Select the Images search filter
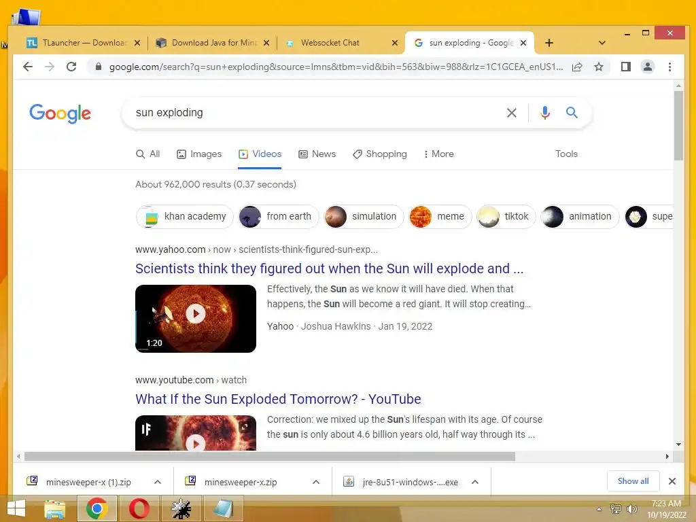696x522 pixels. click(199, 154)
